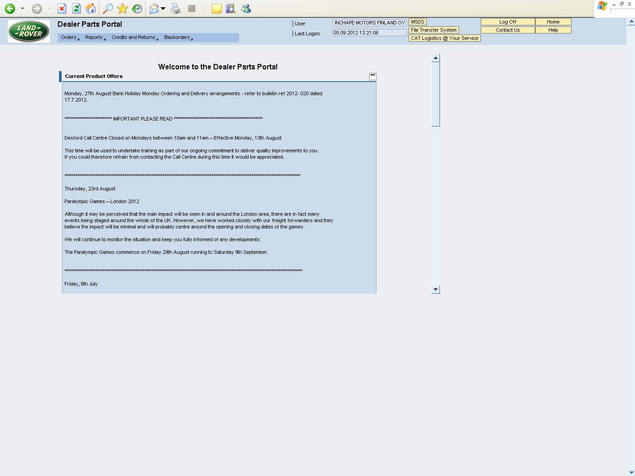This screenshot has width=635, height=476.
Task: Click the page scrollbar up arrow at far right
Action: (x=631, y=21)
